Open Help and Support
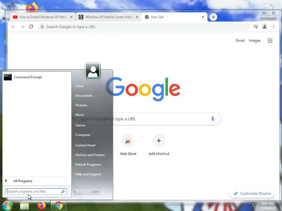Viewport: 282px width, 211px height. (x=88, y=174)
